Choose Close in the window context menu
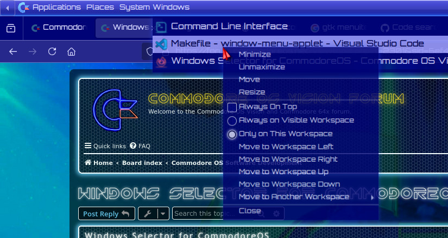The height and width of the screenshot is (238, 448). [x=301, y=211]
